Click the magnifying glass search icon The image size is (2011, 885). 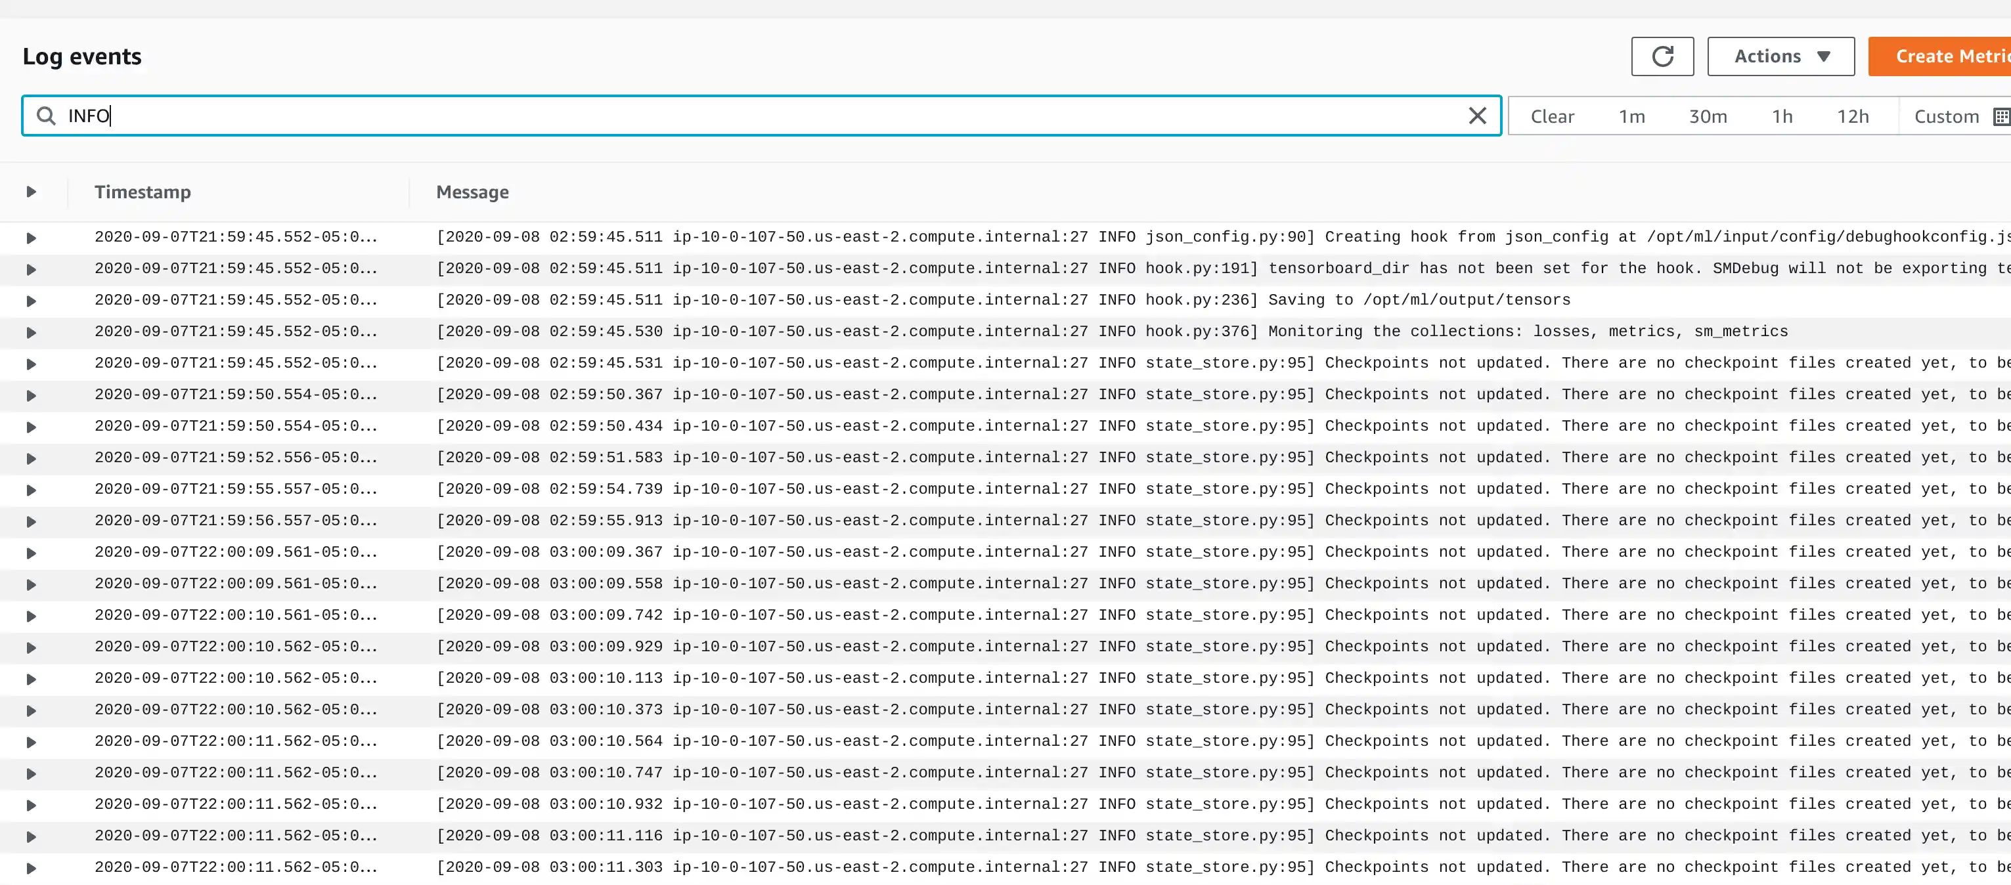[46, 116]
